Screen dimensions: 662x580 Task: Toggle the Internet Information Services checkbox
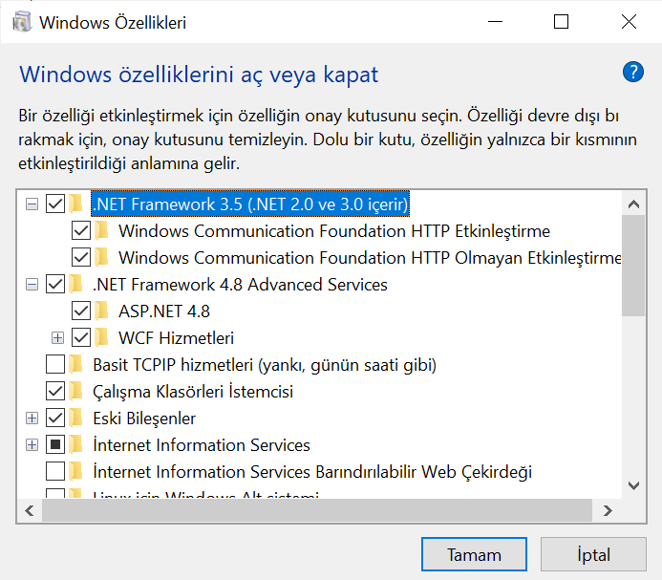tap(55, 445)
